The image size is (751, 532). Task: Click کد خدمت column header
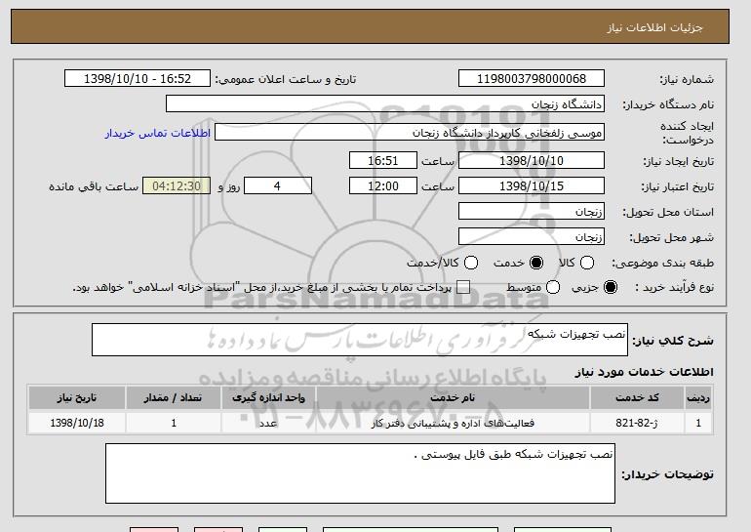[637, 398]
